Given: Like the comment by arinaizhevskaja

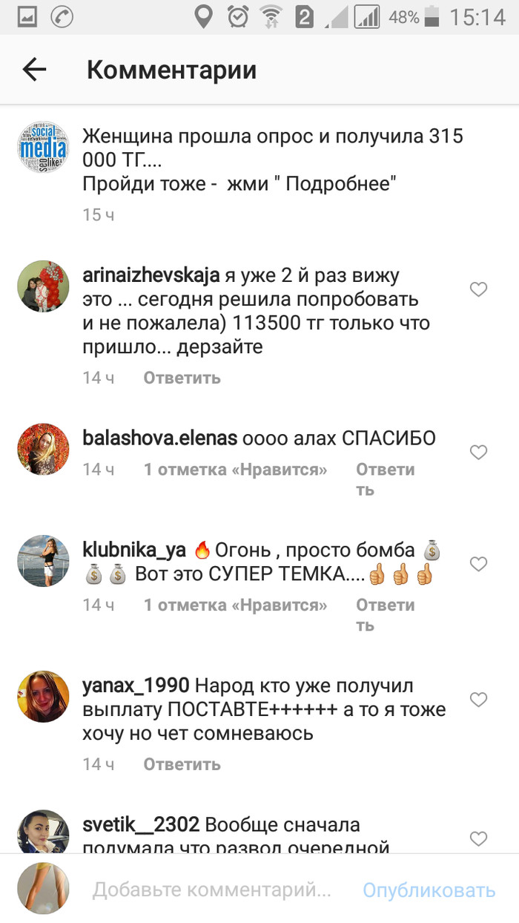Looking at the screenshot, I should click(x=479, y=290).
